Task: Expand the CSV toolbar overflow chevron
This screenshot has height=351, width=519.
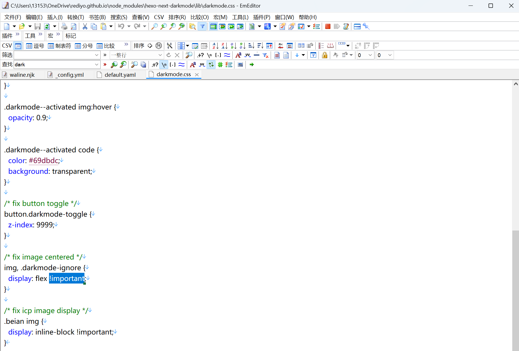Action: point(126,44)
